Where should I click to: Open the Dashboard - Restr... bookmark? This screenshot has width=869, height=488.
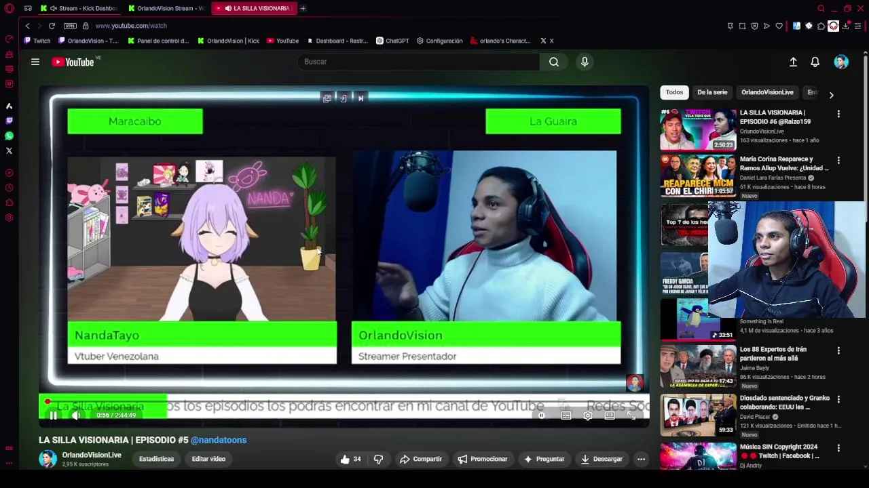pos(337,41)
